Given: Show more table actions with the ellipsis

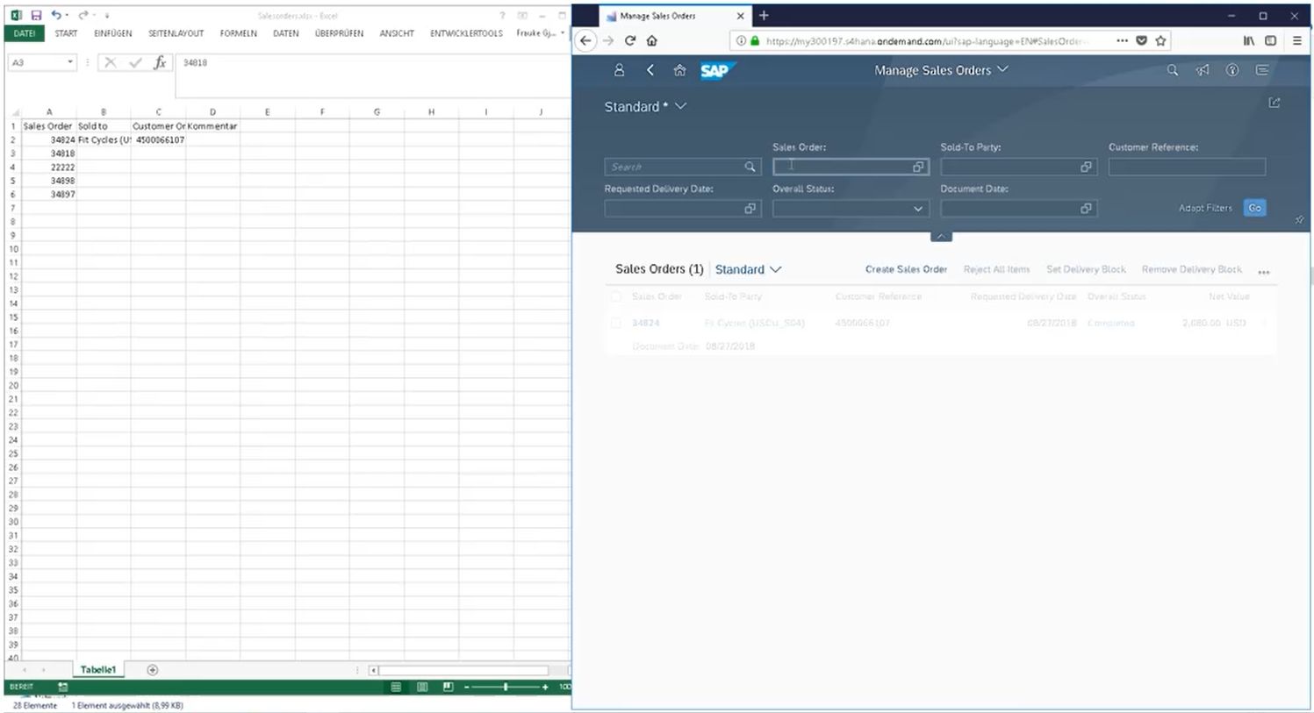Looking at the screenshot, I should 1264,271.
